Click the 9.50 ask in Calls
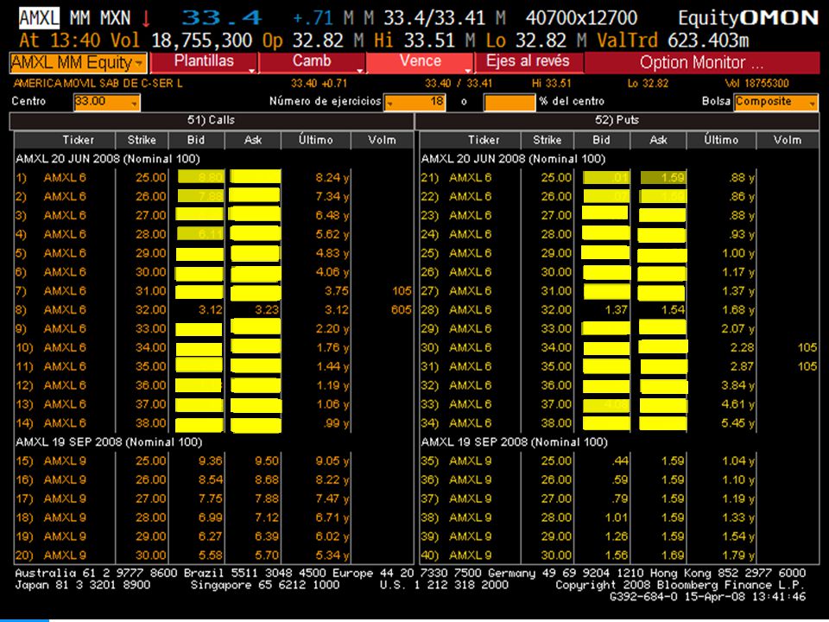829x622 pixels. [x=267, y=461]
